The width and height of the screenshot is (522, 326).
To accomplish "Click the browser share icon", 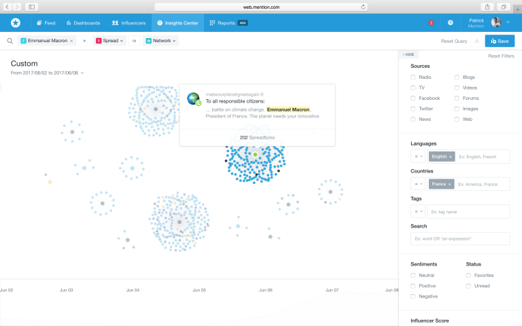I will pyautogui.click(x=487, y=7).
